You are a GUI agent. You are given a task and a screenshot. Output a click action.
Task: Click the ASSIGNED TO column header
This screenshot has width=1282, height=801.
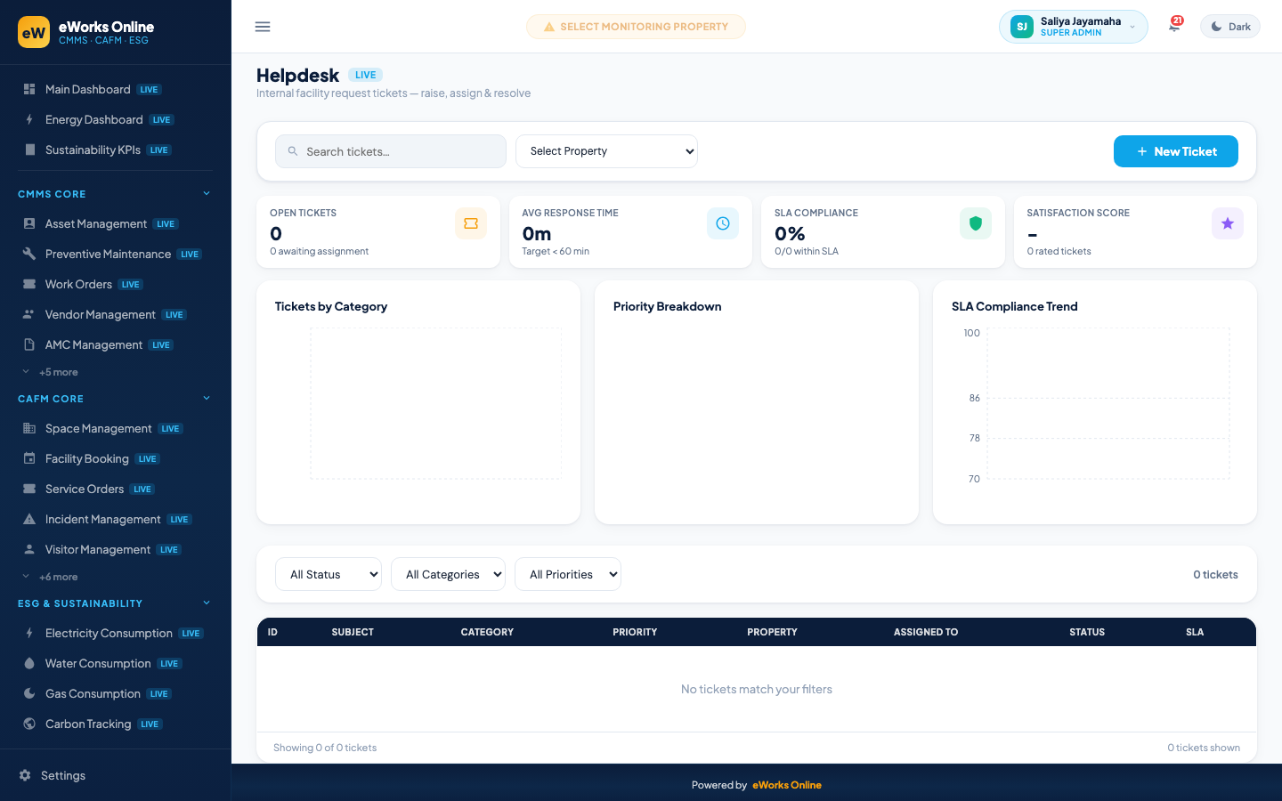(926, 632)
